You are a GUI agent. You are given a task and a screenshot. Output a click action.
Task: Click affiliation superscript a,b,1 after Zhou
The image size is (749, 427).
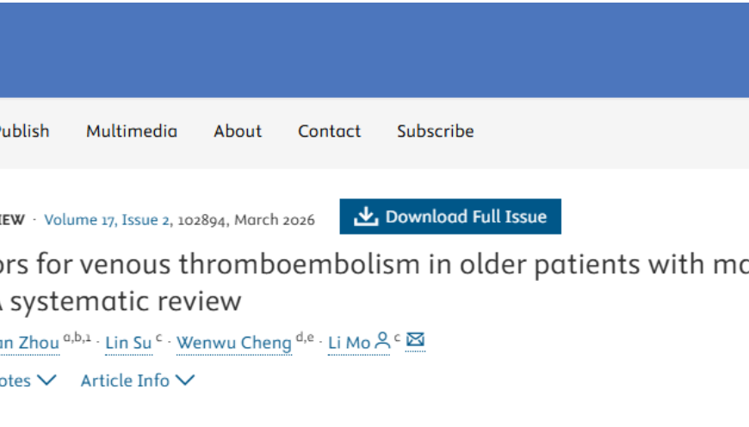coord(77,338)
